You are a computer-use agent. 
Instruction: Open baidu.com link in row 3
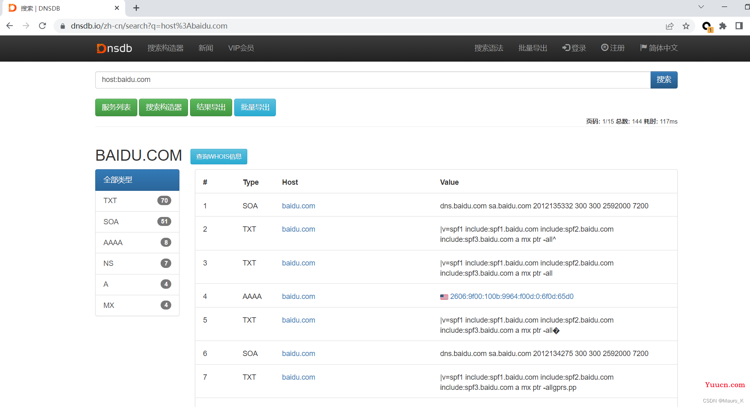coord(298,263)
